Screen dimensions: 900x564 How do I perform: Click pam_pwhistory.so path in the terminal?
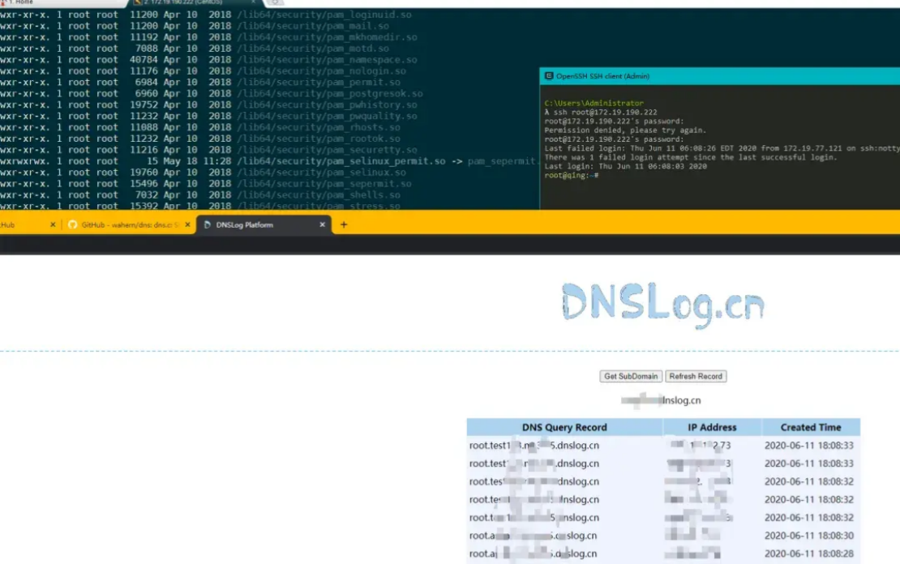click(328, 105)
